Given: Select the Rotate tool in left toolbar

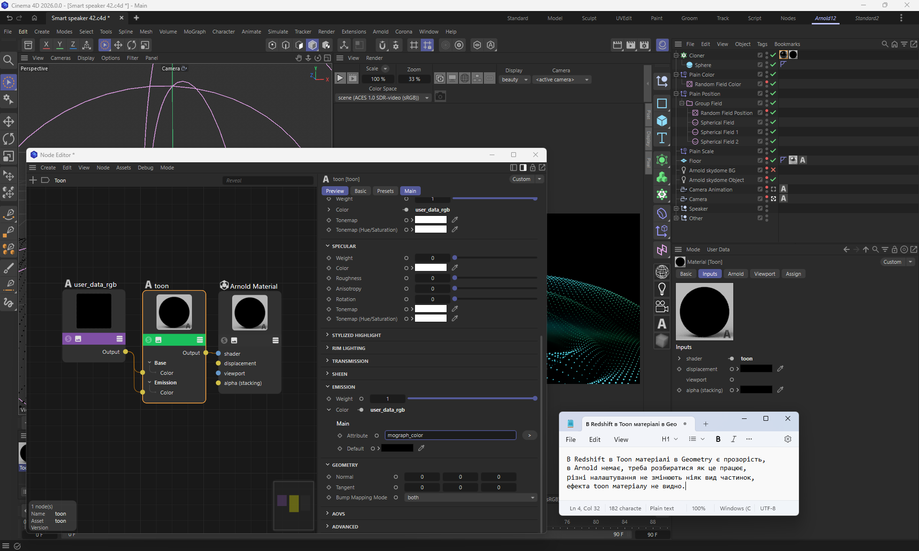Looking at the screenshot, I should 9,139.
